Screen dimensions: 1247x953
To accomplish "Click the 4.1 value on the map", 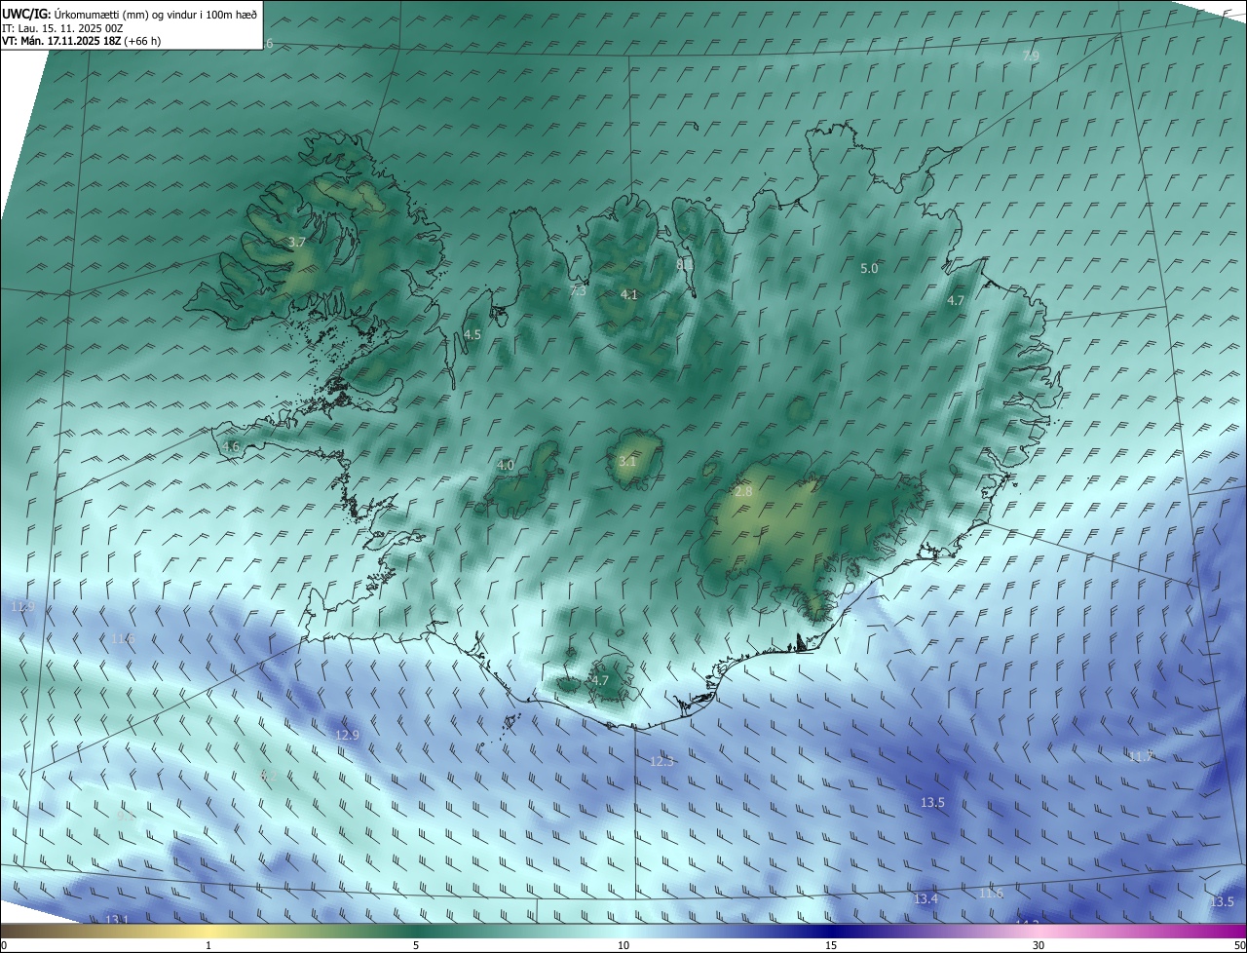I will pyautogui.click(x=629, y=294).
